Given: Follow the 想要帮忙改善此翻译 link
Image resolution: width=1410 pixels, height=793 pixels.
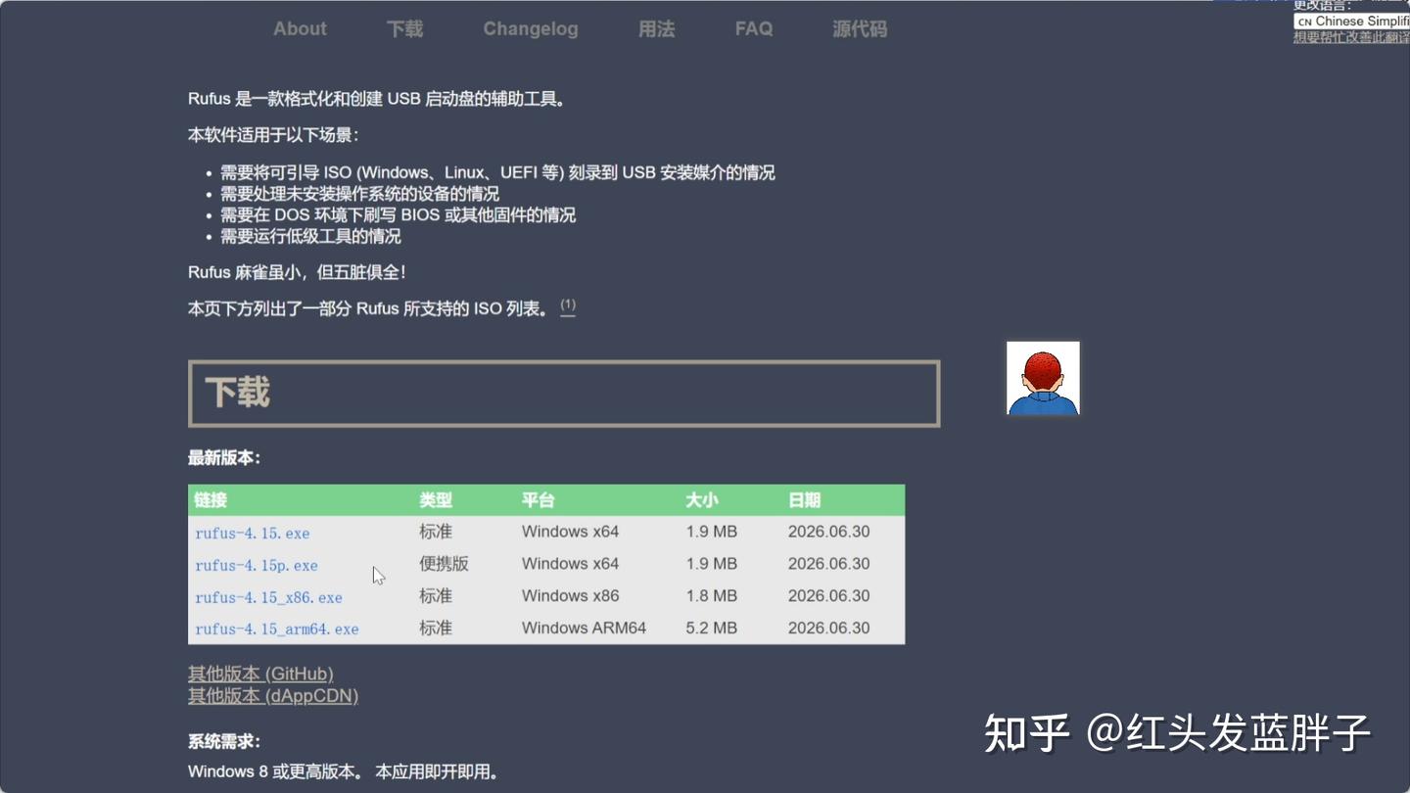Looking at the screenshot, I should click(x=1351, y=37).
